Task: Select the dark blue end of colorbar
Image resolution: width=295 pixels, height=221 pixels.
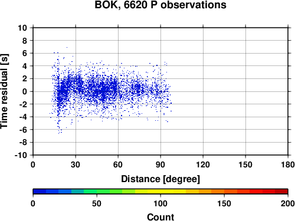Action: (x=40, y=192)
